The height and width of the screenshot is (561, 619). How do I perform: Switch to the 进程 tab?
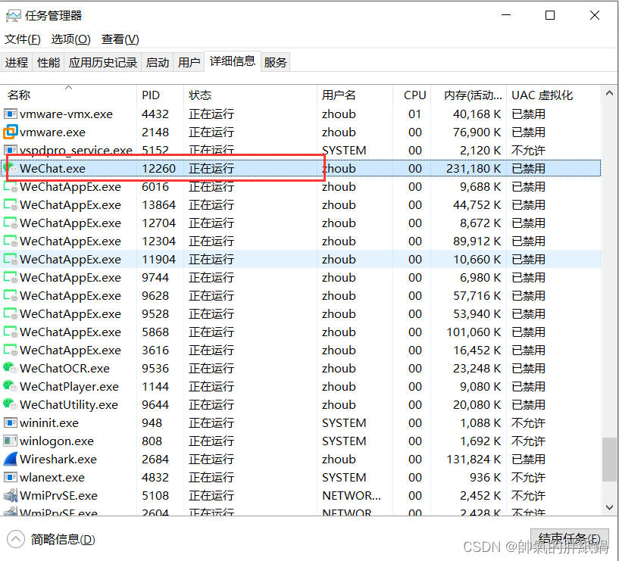[17, 62]
